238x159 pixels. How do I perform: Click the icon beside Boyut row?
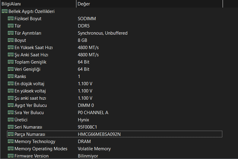[x=11, y=40]
